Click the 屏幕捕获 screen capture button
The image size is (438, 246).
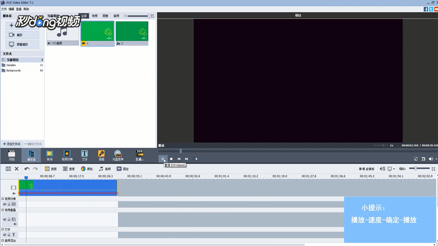(x=22, y=44)
